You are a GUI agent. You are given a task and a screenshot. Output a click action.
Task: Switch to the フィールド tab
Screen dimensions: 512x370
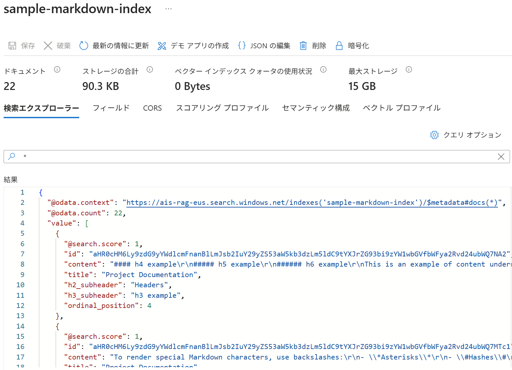pos(111,108)
